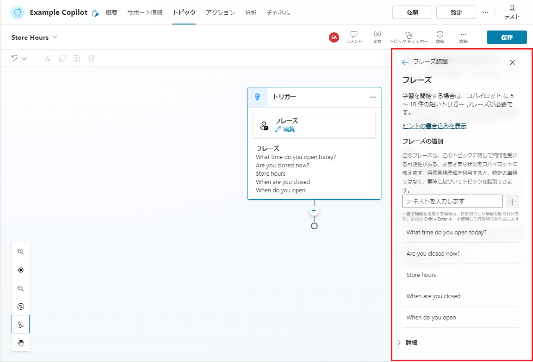
Task: Go back with the フレーズ認識 arrow
Action: click(x=405, y=62)
